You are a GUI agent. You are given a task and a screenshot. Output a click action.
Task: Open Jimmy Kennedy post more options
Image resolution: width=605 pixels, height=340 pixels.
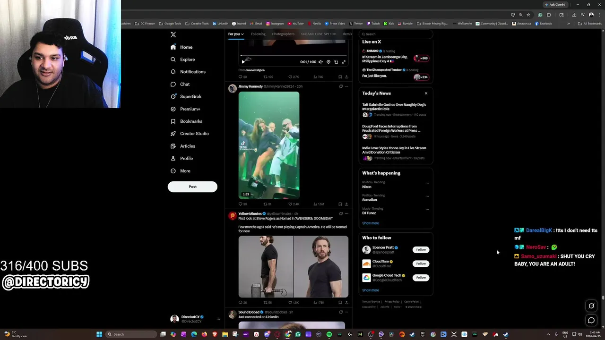click(346, 86)
